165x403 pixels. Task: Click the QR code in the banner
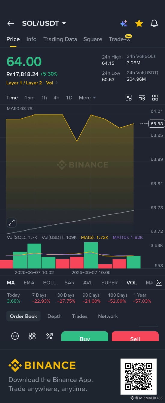[x=139, y=377]
